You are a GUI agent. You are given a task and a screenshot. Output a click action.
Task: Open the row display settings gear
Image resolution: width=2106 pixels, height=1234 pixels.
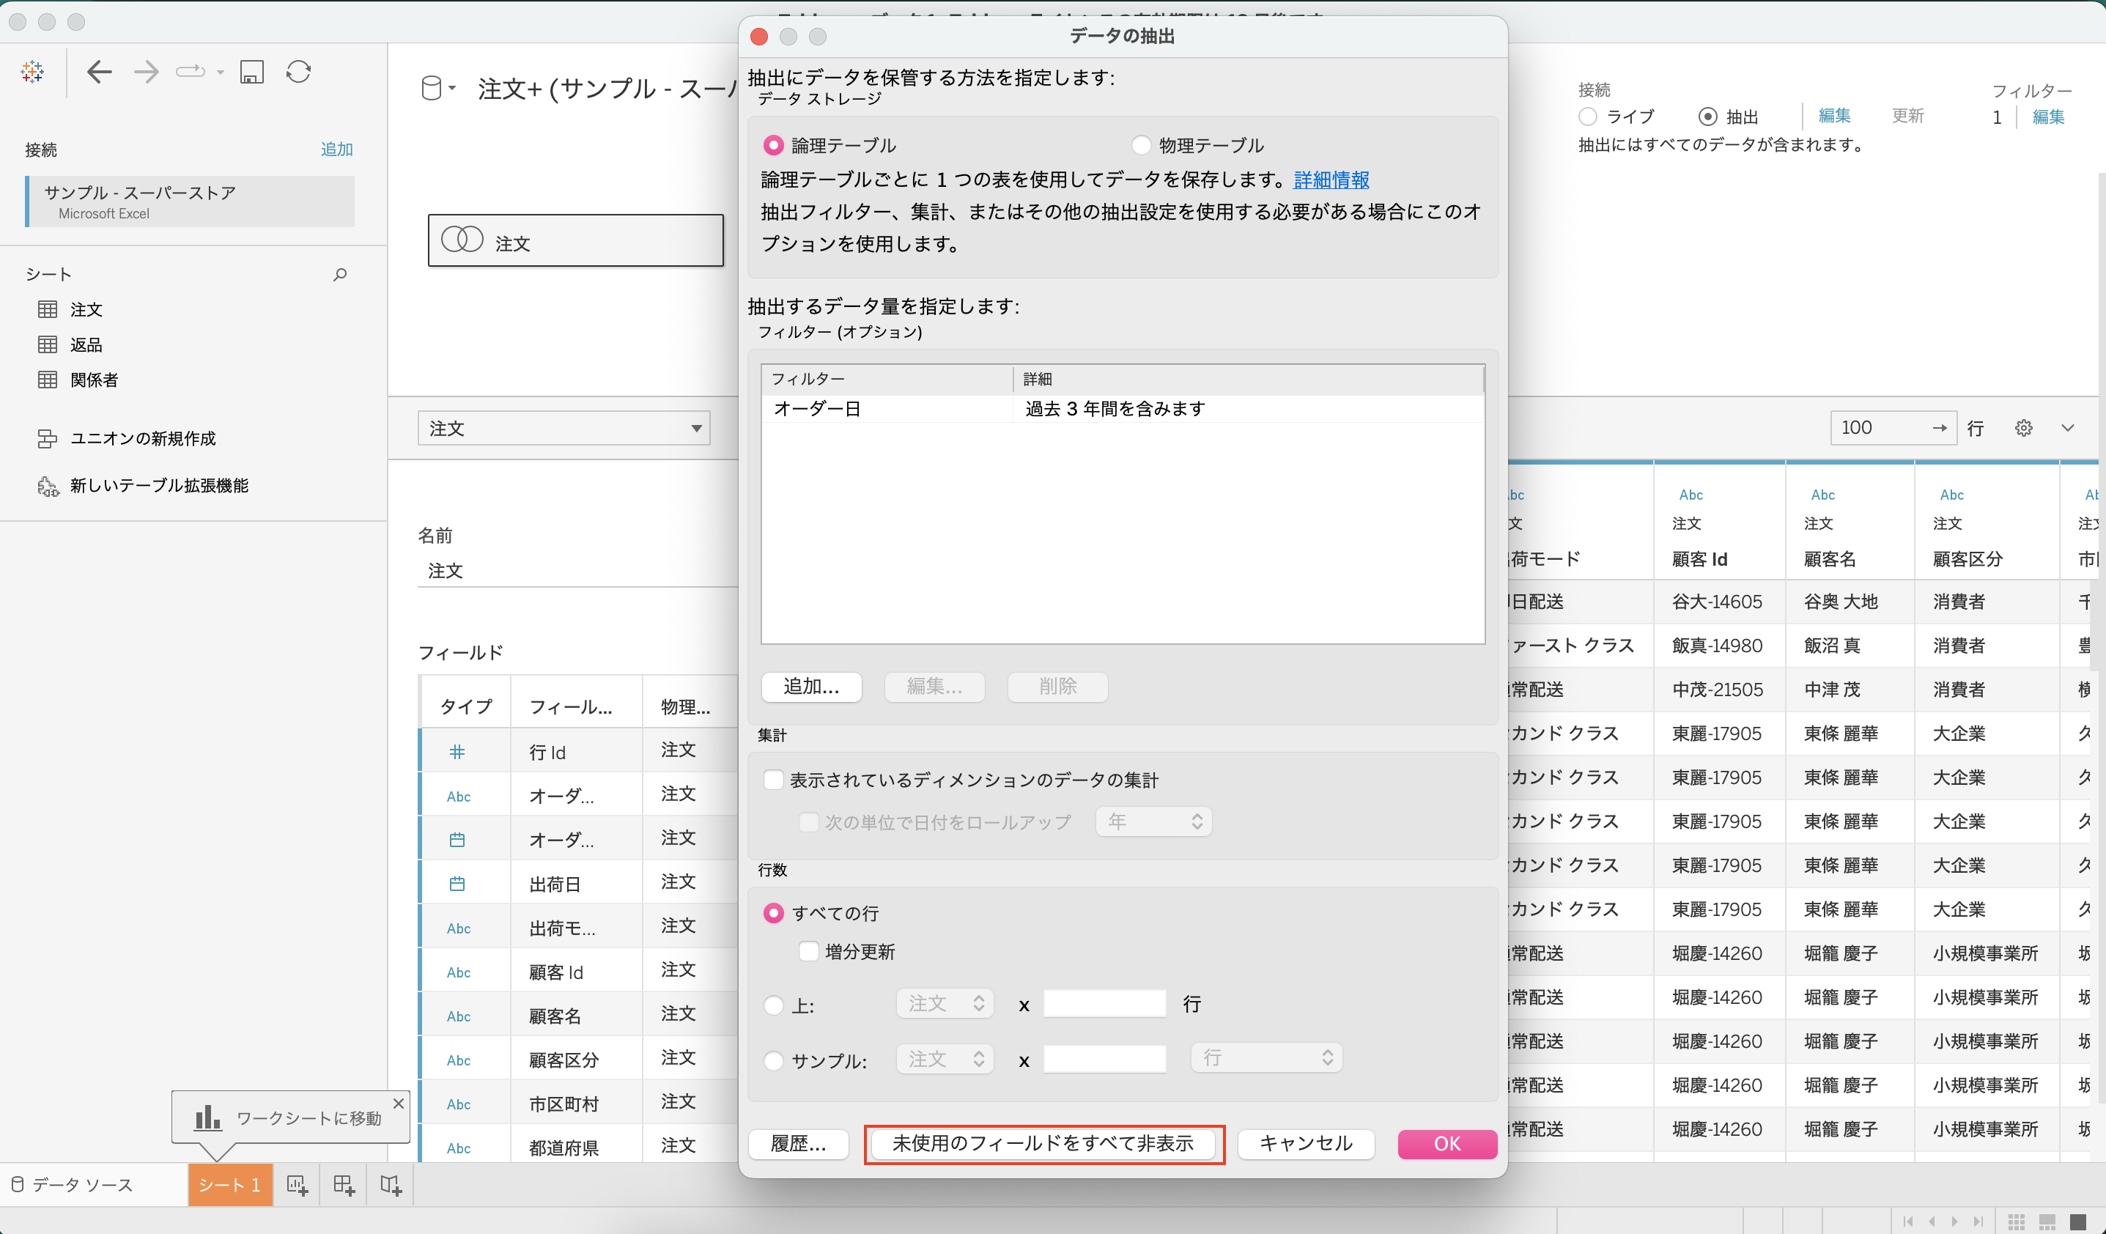2023,427
